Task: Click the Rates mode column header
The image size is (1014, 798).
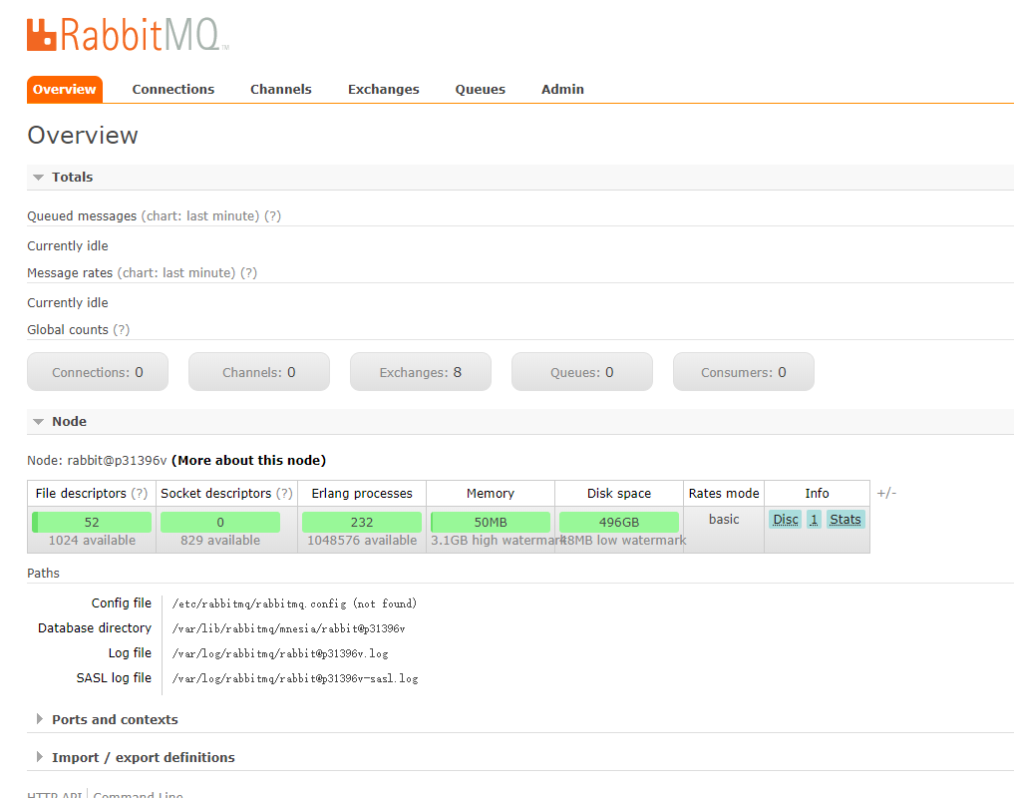Action: click(x=724, y=493)
